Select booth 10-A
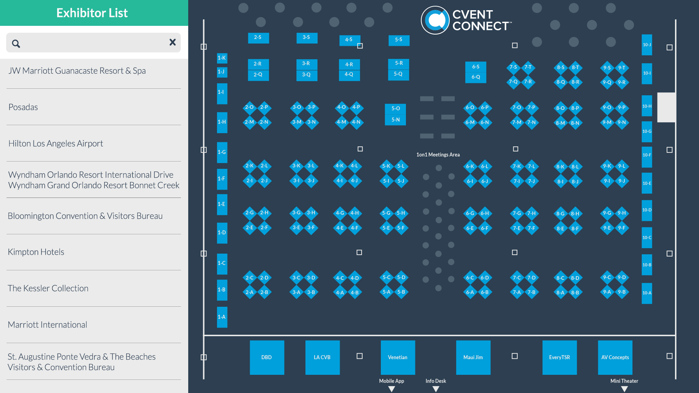Screen dimensions: 699x393 click(x=647, y=293)
